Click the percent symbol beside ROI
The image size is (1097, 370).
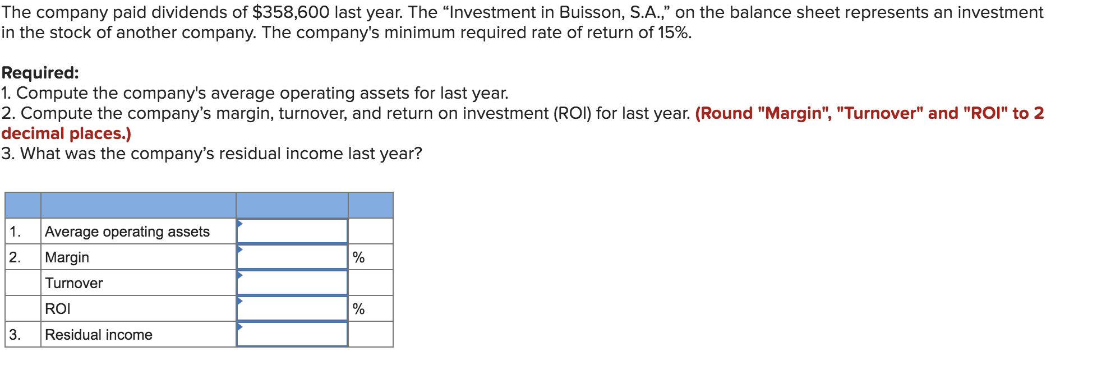pos(358,308)
